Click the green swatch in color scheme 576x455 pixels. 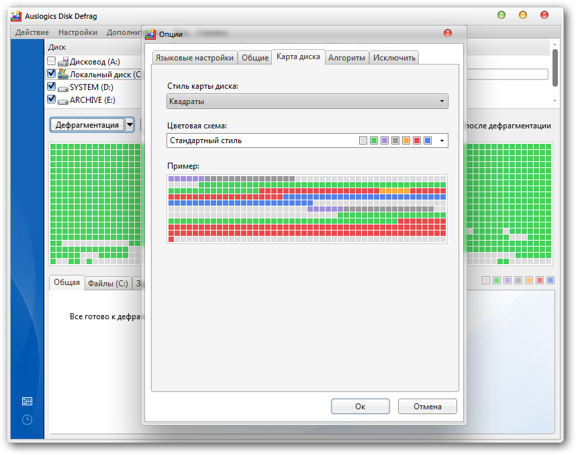374,140
